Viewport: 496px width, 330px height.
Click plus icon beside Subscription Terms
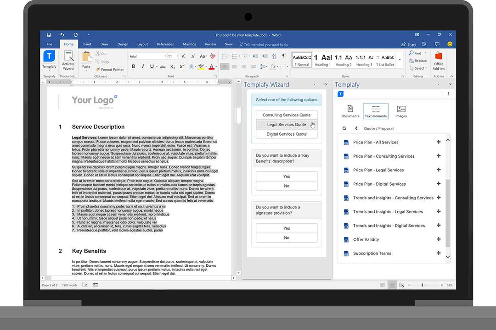438,253
